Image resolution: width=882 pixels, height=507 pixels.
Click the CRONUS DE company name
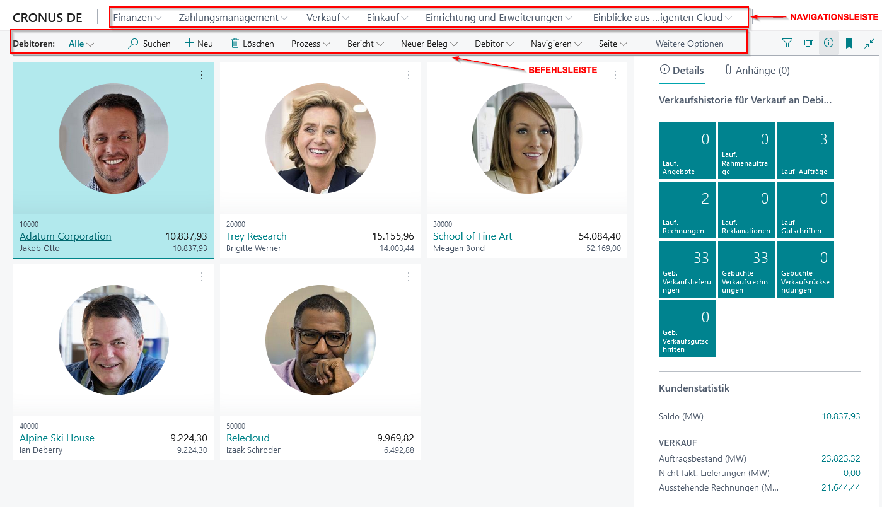[47, 18]
